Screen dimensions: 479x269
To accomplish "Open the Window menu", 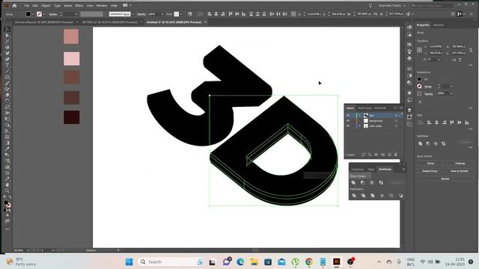I will click(102, 5).
